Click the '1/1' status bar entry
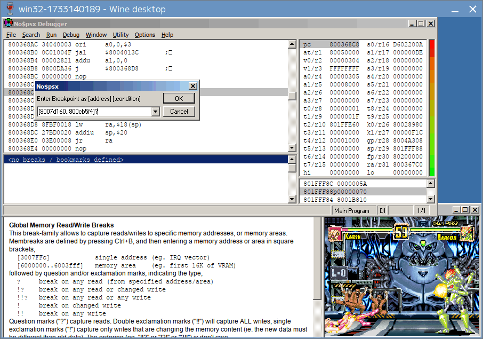Image resolution: width=483 pixels, height=339 pixels. click(x=421, y=211)
